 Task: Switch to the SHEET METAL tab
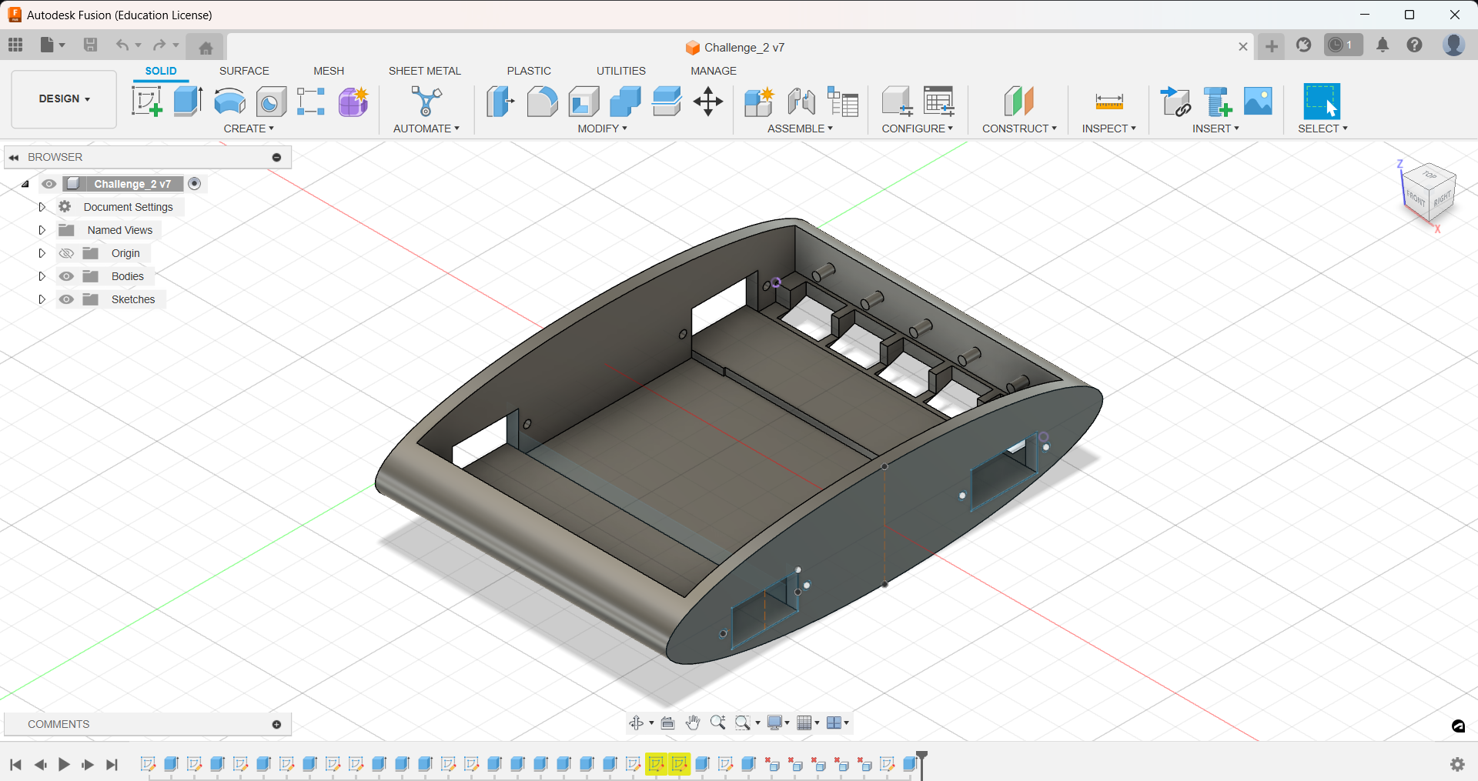(425, 71)
